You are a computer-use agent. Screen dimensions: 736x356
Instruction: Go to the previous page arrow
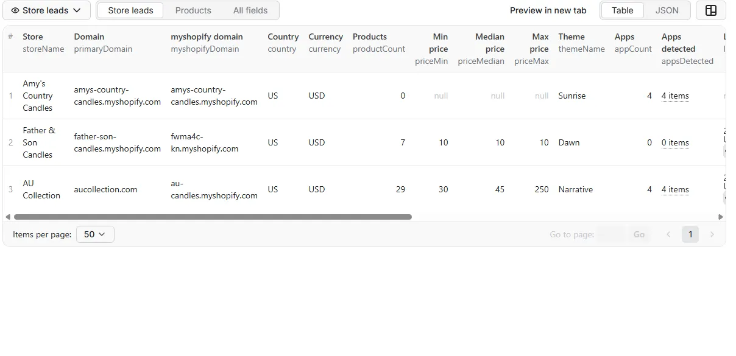tap(668, 234)
